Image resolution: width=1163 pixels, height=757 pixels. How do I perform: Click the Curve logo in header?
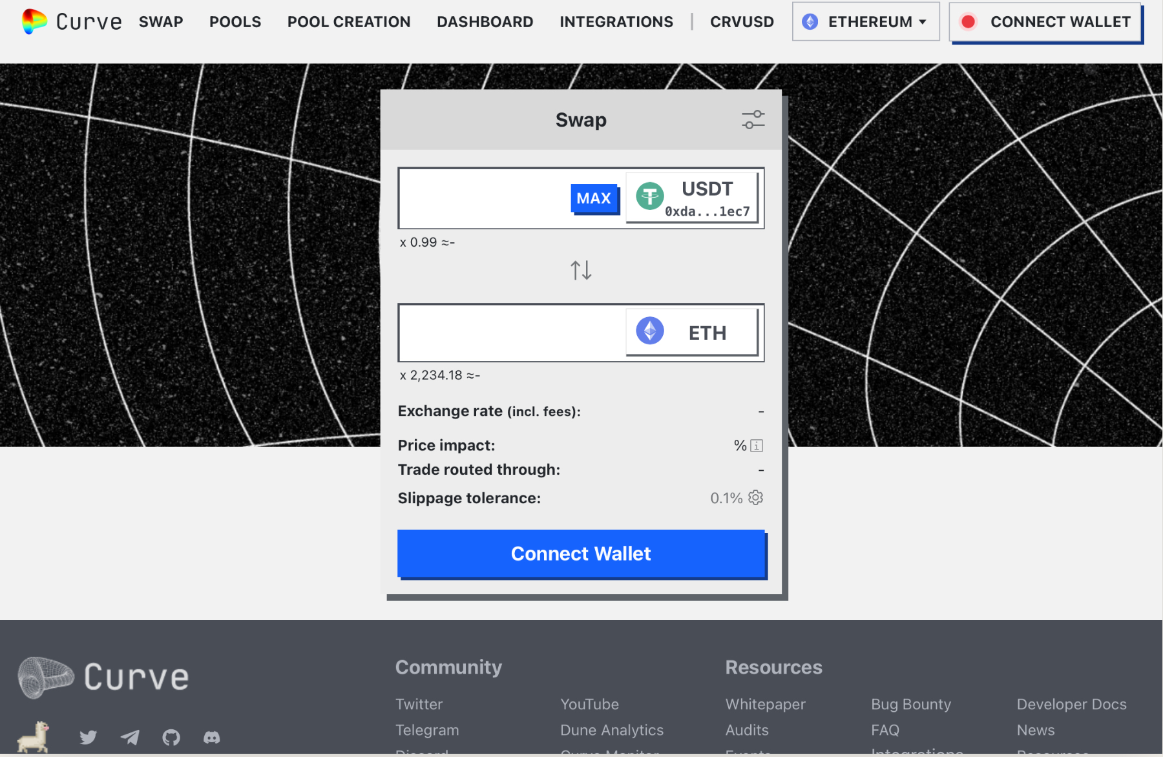(71, 21)
